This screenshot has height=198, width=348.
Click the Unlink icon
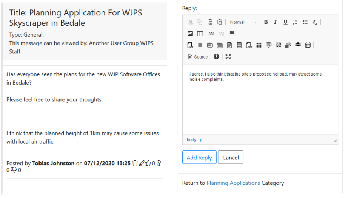pyautogui.click(x=222, y=34)
